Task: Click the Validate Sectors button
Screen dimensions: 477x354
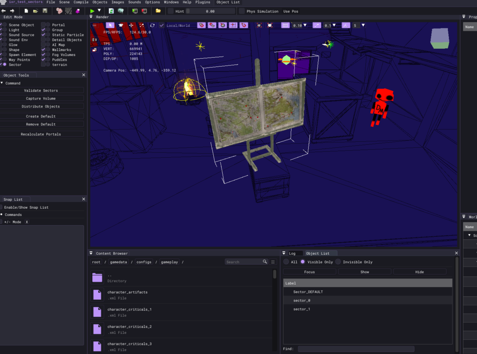Action: coord(41,90)
